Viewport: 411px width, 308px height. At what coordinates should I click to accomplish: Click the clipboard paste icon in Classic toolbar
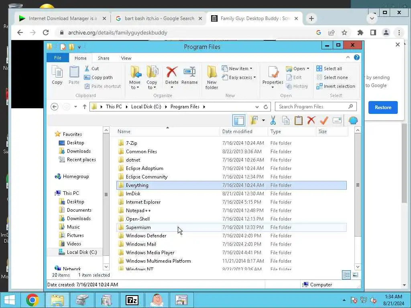click(298, 120)
